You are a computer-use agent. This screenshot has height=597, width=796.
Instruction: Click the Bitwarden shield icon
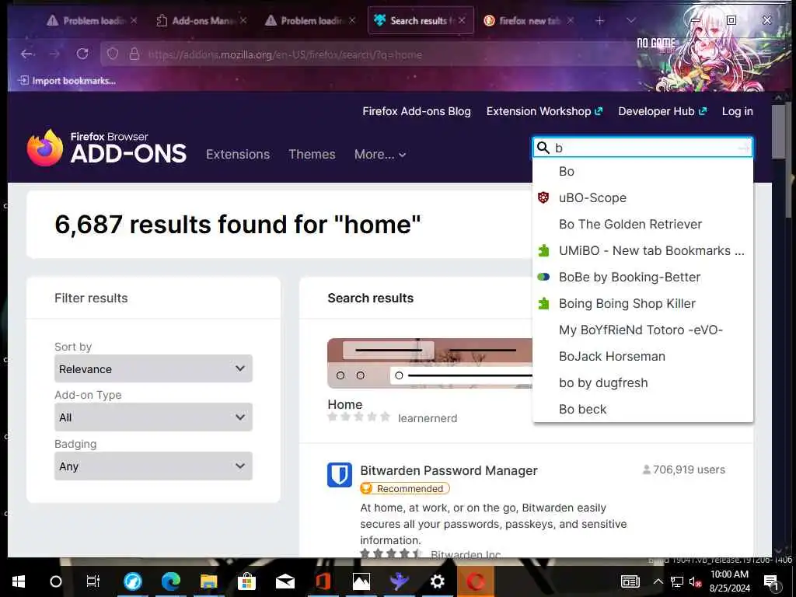pos(340,475)
